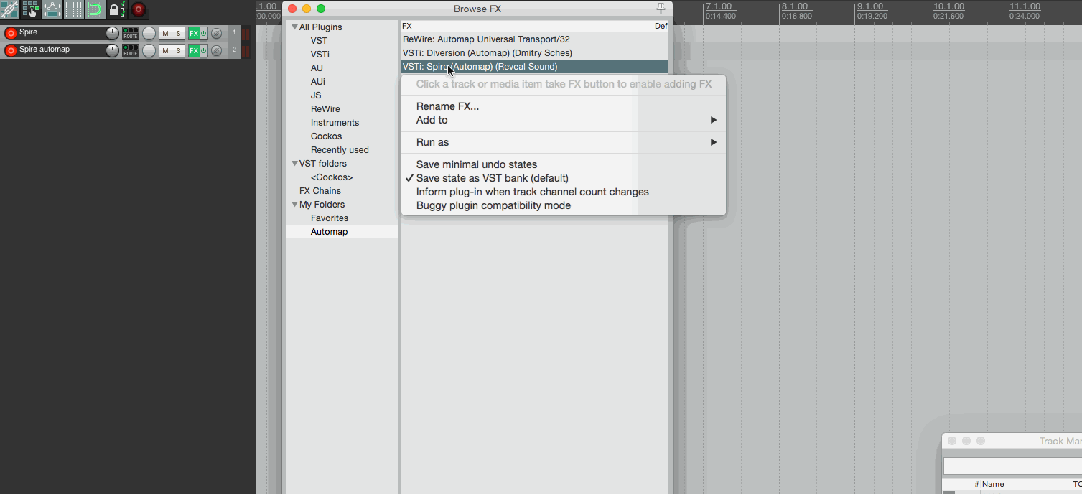Image resolution: width=1082 pixels, height=494 pixels.
Task: Adjust pan knob on Spire track
Action: 149,33
